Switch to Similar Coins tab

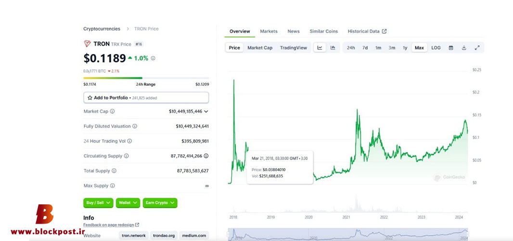click(323, 31)
